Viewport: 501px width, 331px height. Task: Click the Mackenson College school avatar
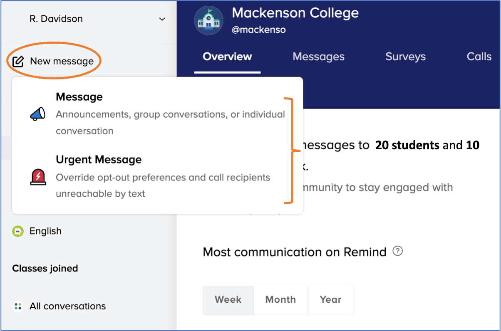[x=209, y=20]
